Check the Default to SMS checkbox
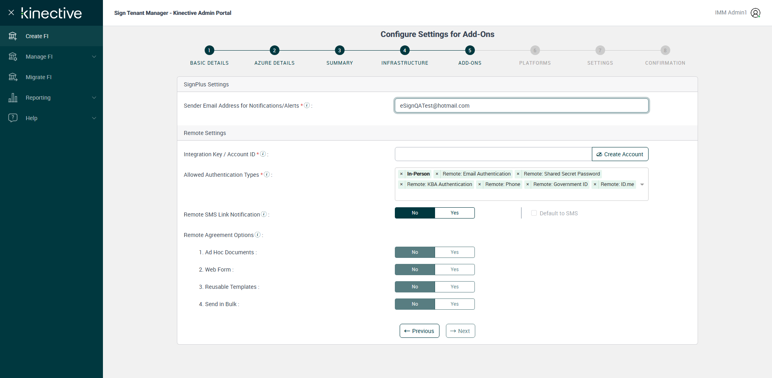772x378 pixels. (x=534, y=213)
